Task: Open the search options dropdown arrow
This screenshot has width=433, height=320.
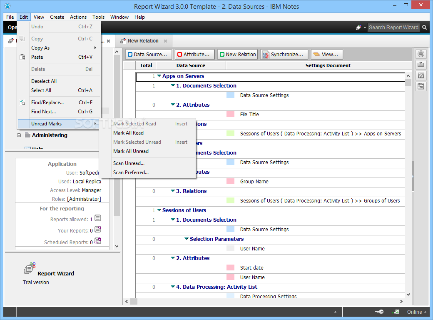Action: pos(365,27)
